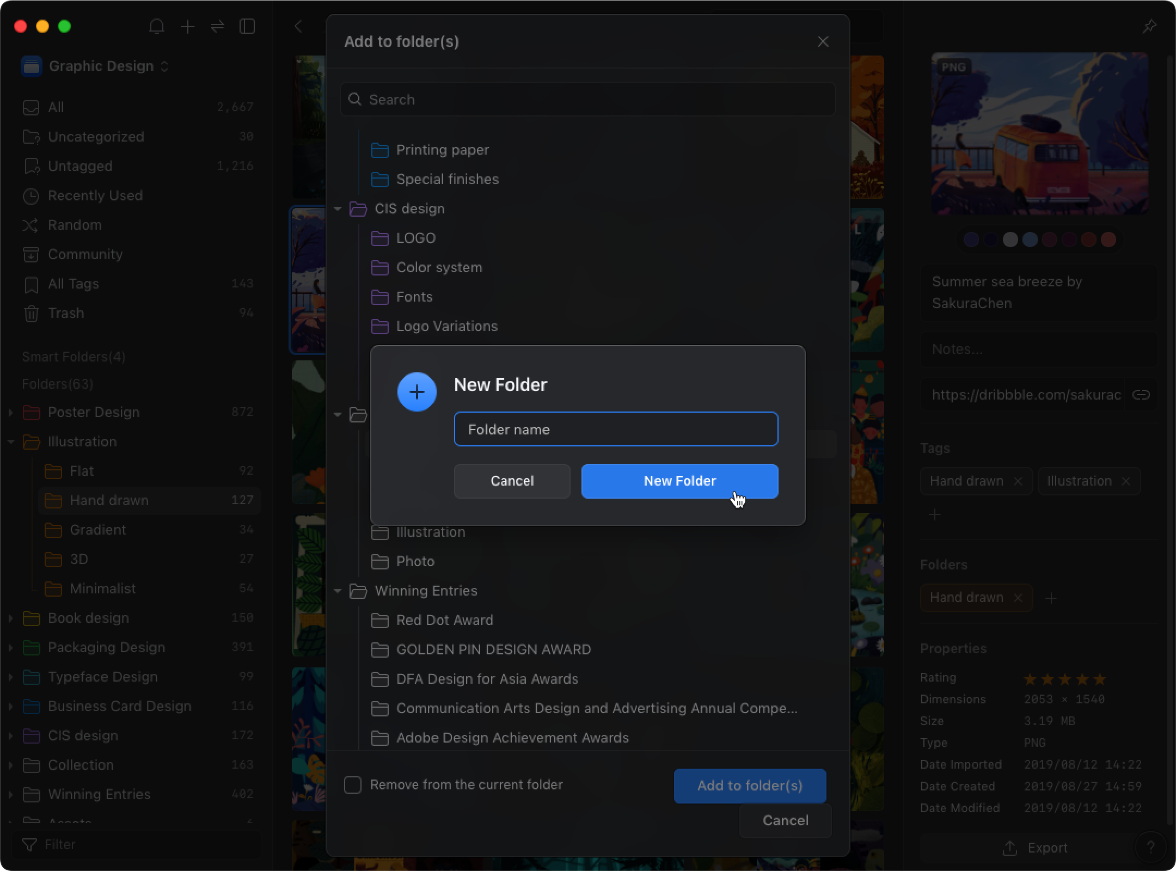Expand the CIS design folder tree
This screenshot has height=871, width=1176.
point(340,208)
